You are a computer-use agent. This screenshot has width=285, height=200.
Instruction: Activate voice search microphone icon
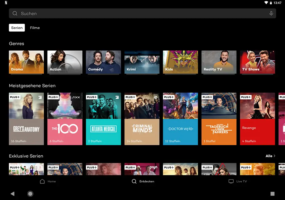click(271, 13)
